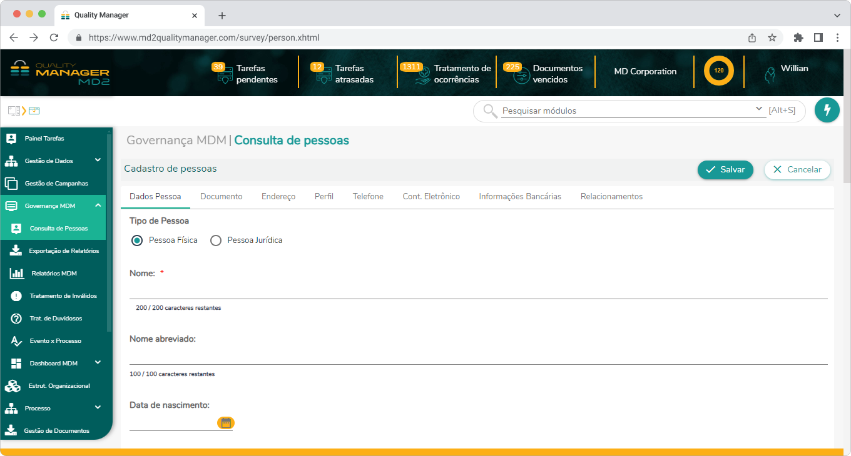Image resolution: width=851 pixels, height=456 pixels.
Task: Click the Cancelar button
Action: (x=797, y=170)
